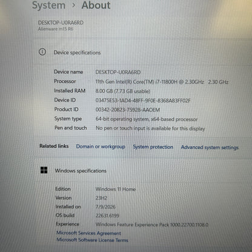
Task: Click the Windows logo icon beside Windows specifications
Action: [44, 170]
